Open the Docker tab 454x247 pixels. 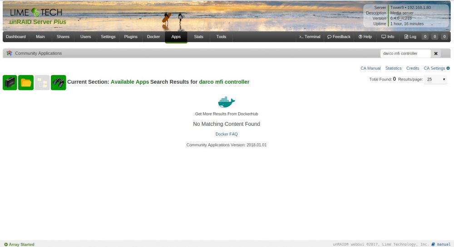click(153, 37)
